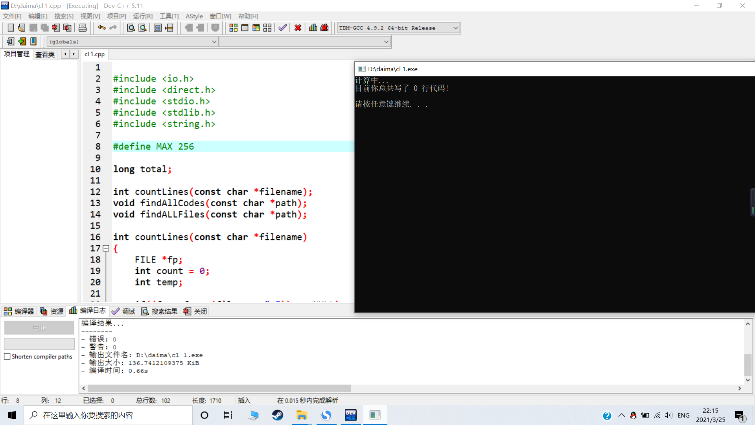Open the notification center icon
755x425 pixels.
pyautogui.click(x=740, y=416)
